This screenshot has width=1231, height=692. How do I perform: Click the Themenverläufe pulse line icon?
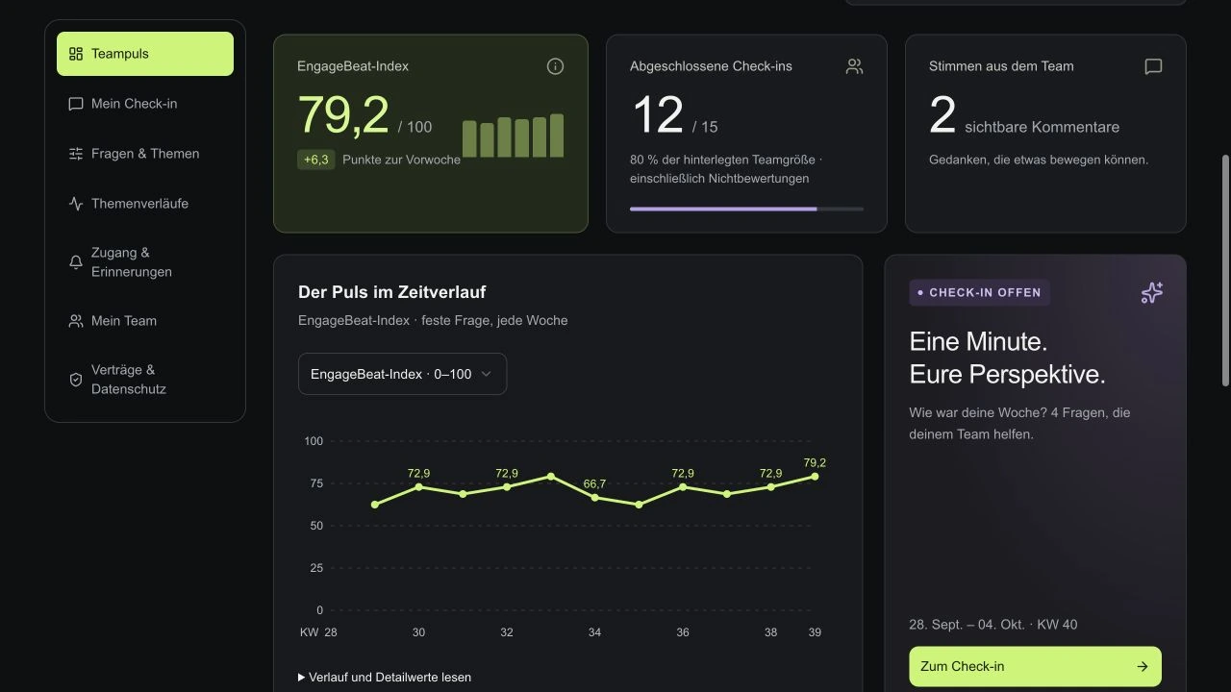76,204
